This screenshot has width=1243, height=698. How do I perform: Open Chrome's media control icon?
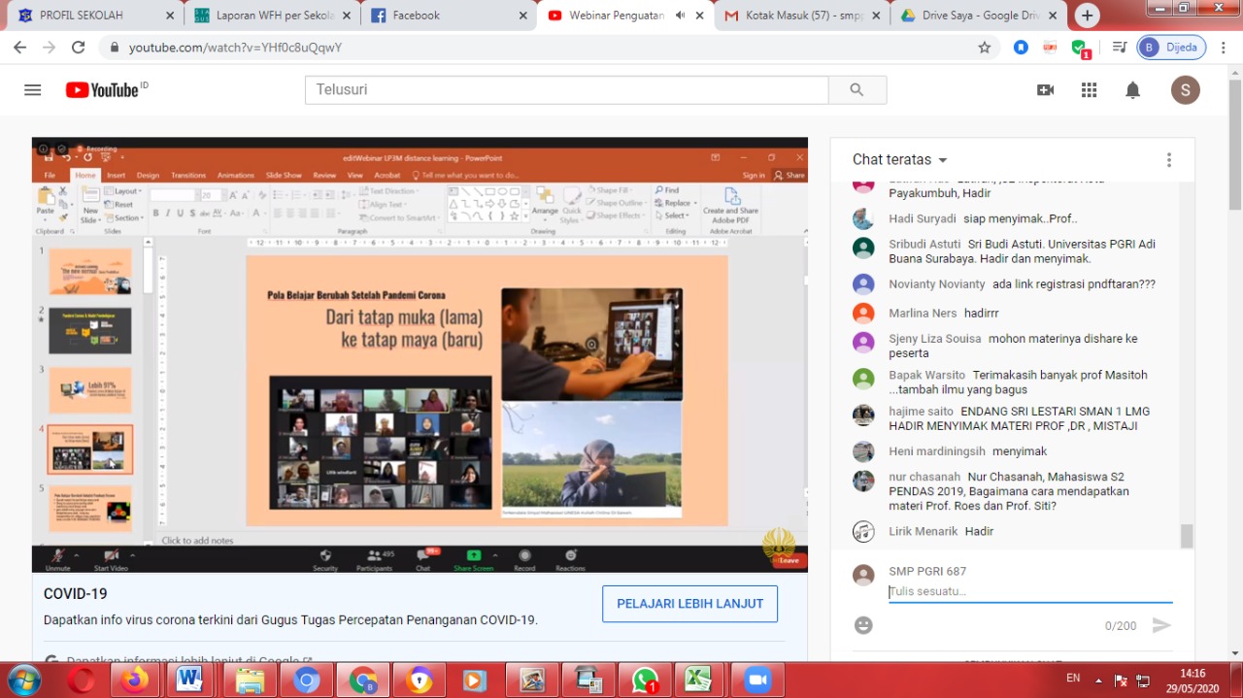(x=1120, y=47)
